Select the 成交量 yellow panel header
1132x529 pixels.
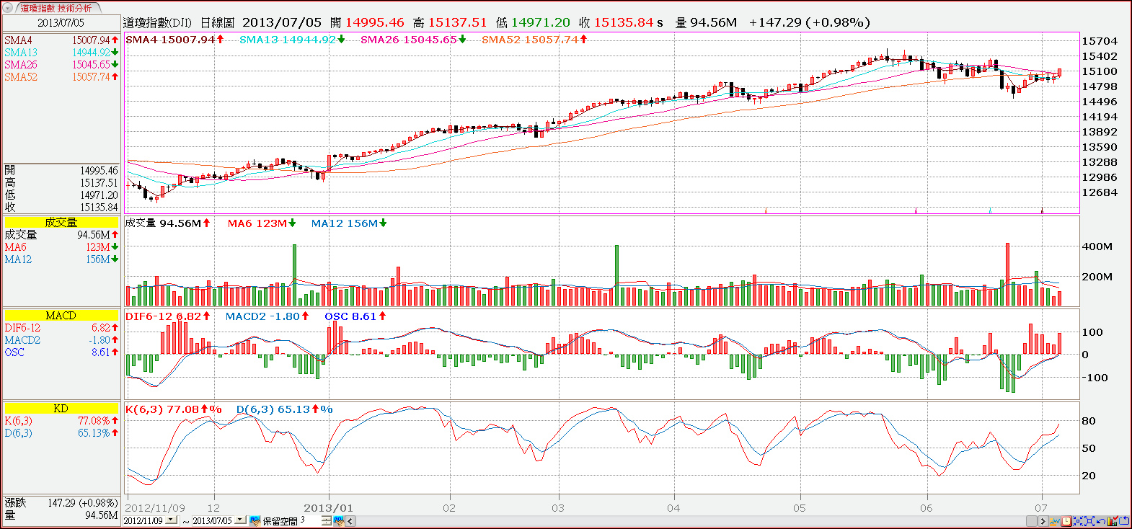pyautogui.click(x=61, y=223)
